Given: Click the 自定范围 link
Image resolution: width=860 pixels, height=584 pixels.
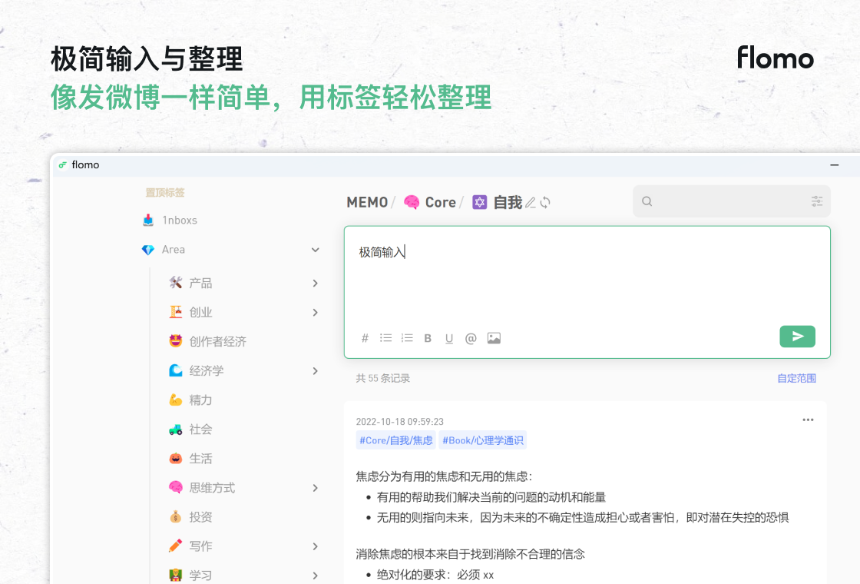Looking at the screenshot, I should (797, 378).
